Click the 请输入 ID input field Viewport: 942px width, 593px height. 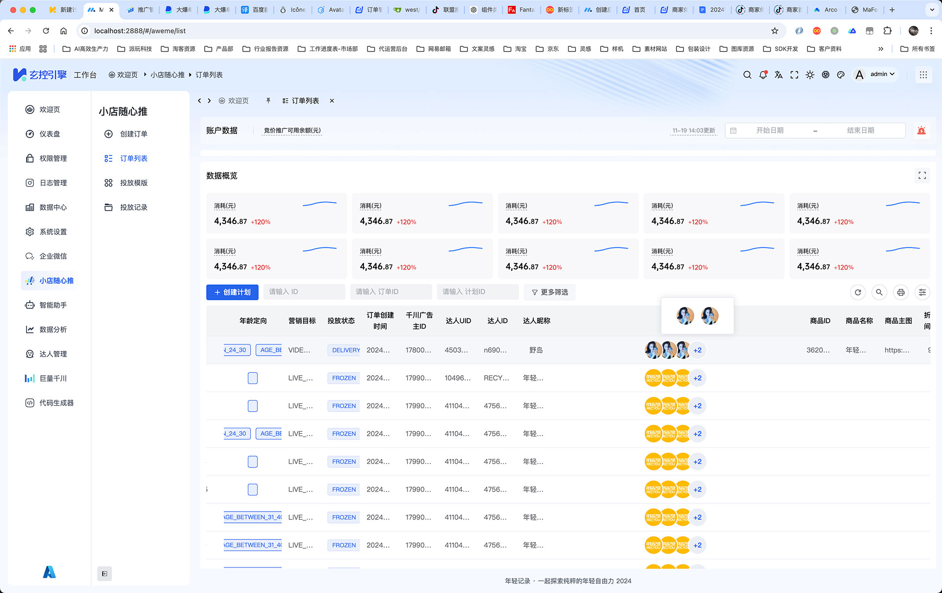[x=304, y=291]
